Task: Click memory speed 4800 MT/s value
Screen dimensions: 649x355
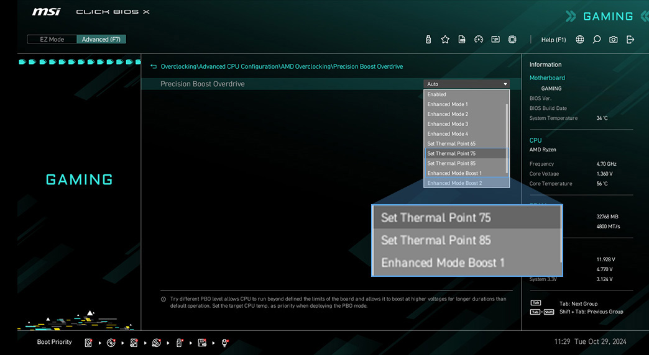Action: coord(609,227)
